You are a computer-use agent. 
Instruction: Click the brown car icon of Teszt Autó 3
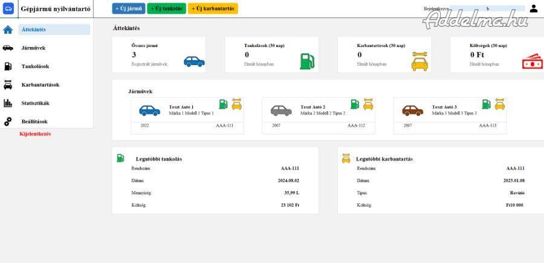pos(412,110)
